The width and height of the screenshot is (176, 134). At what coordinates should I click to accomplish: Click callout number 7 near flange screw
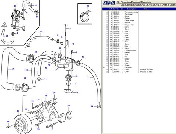[x=76, y=52]
